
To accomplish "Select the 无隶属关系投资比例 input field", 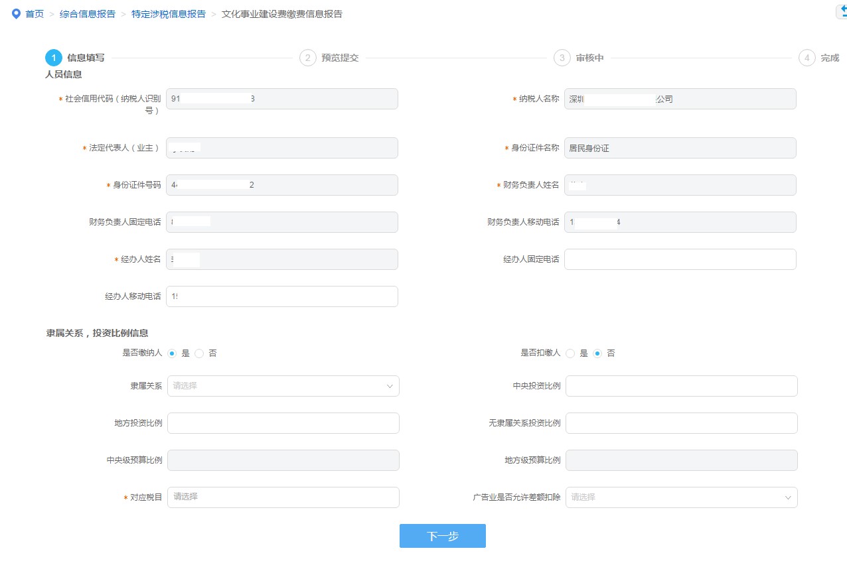I will click(x=681, y=422).
